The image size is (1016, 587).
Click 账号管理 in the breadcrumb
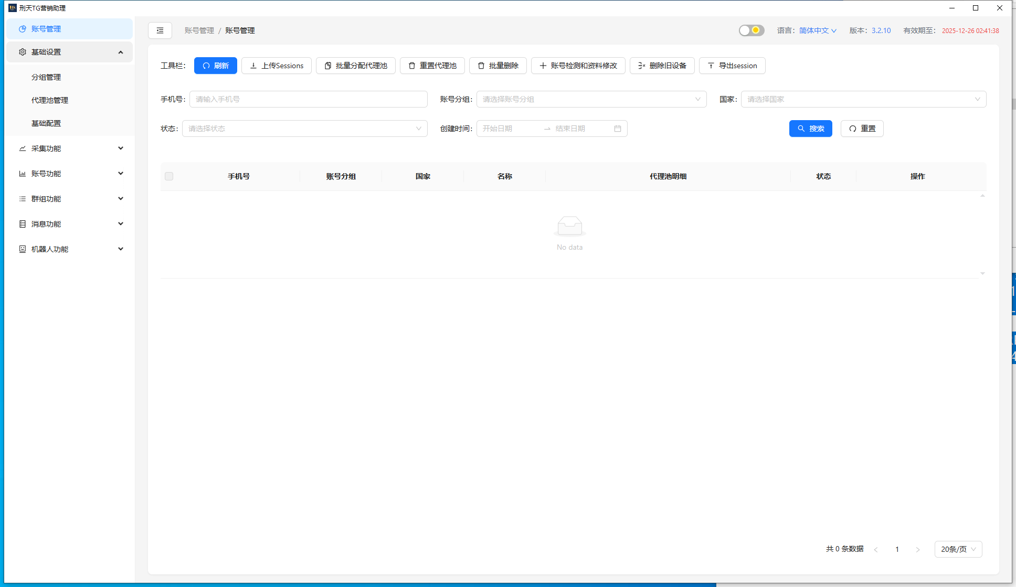point(199,30)
